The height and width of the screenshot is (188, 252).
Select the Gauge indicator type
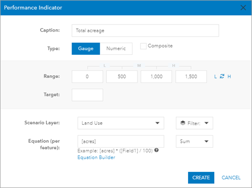(x=86, y=49)
